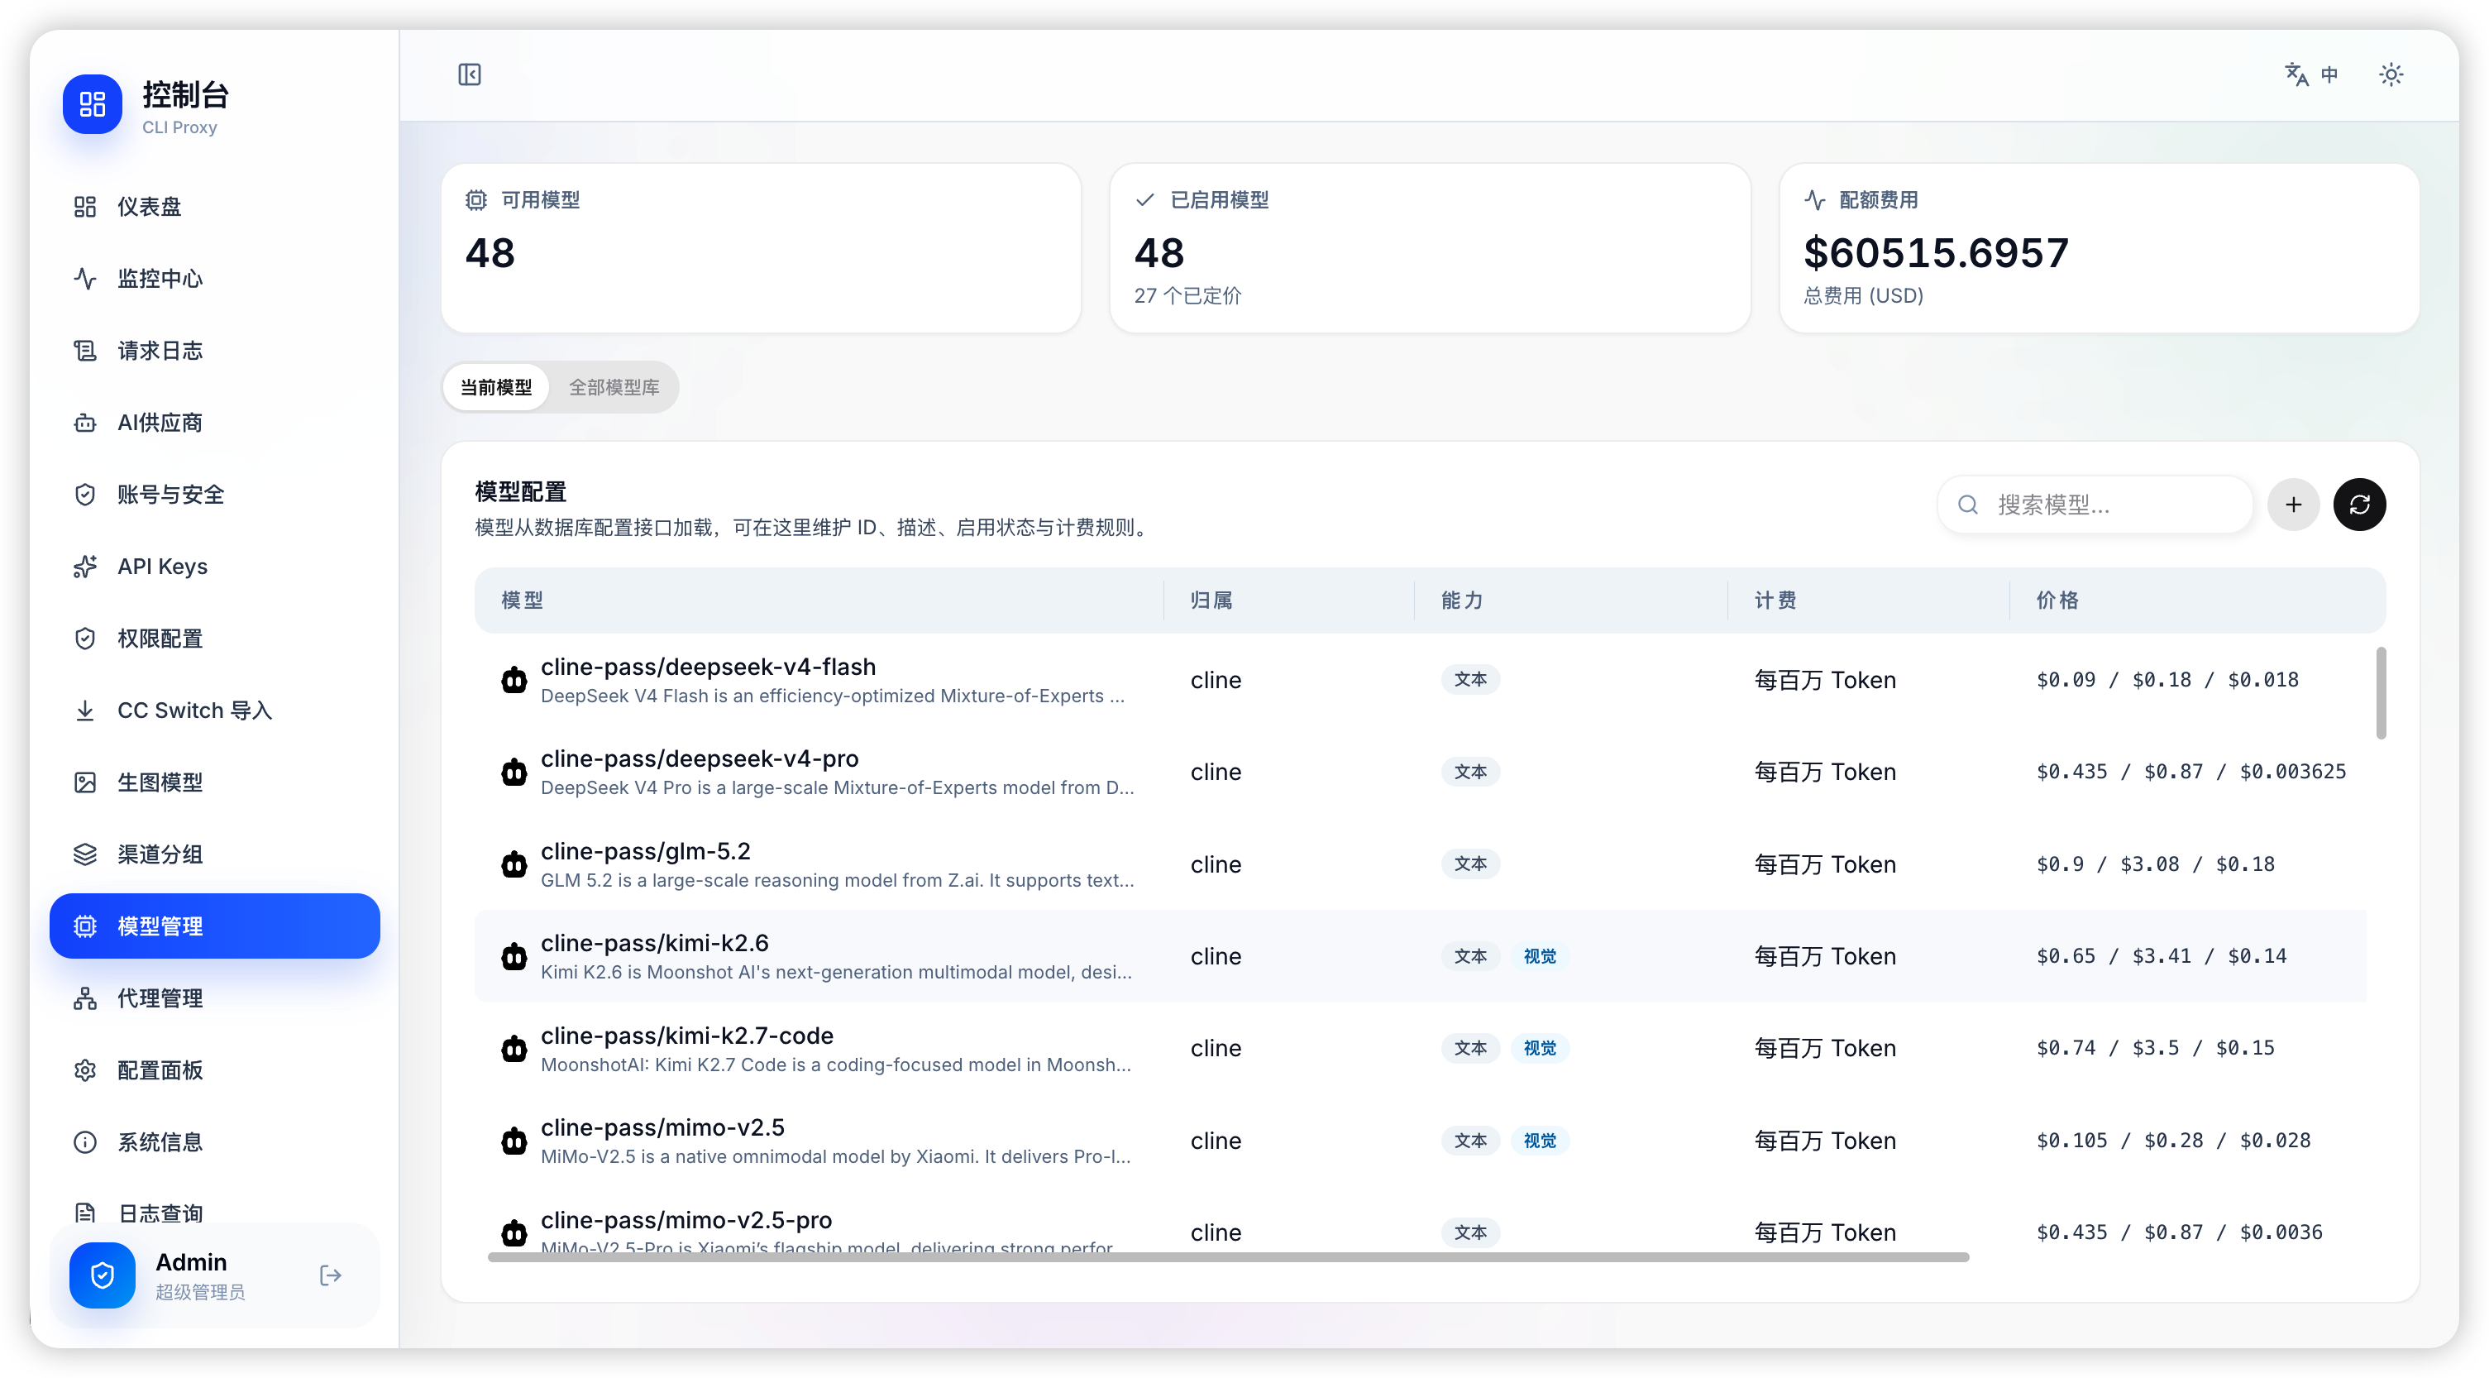The width and height of the screenshot is (2489, 1378).
Task: Click the 可用模型 chip icon
Action: click(x=476, y=200)
